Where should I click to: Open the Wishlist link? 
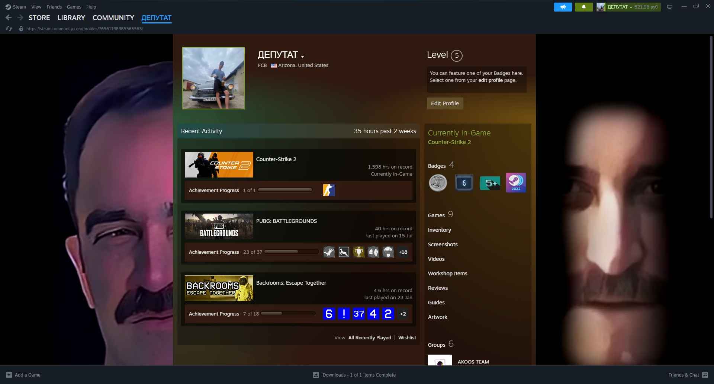pyautogui.click(x=407, y=337)
